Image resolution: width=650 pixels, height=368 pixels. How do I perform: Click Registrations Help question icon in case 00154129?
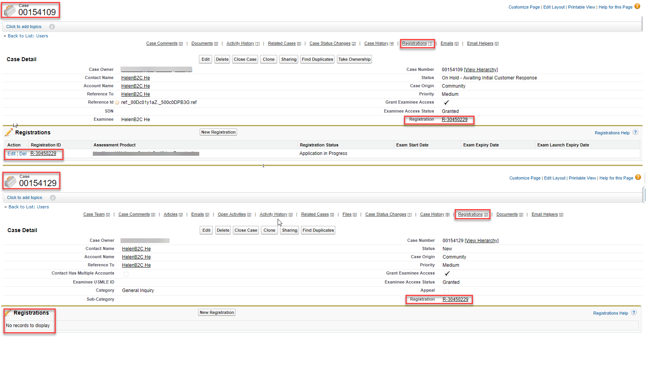point(634,313)
